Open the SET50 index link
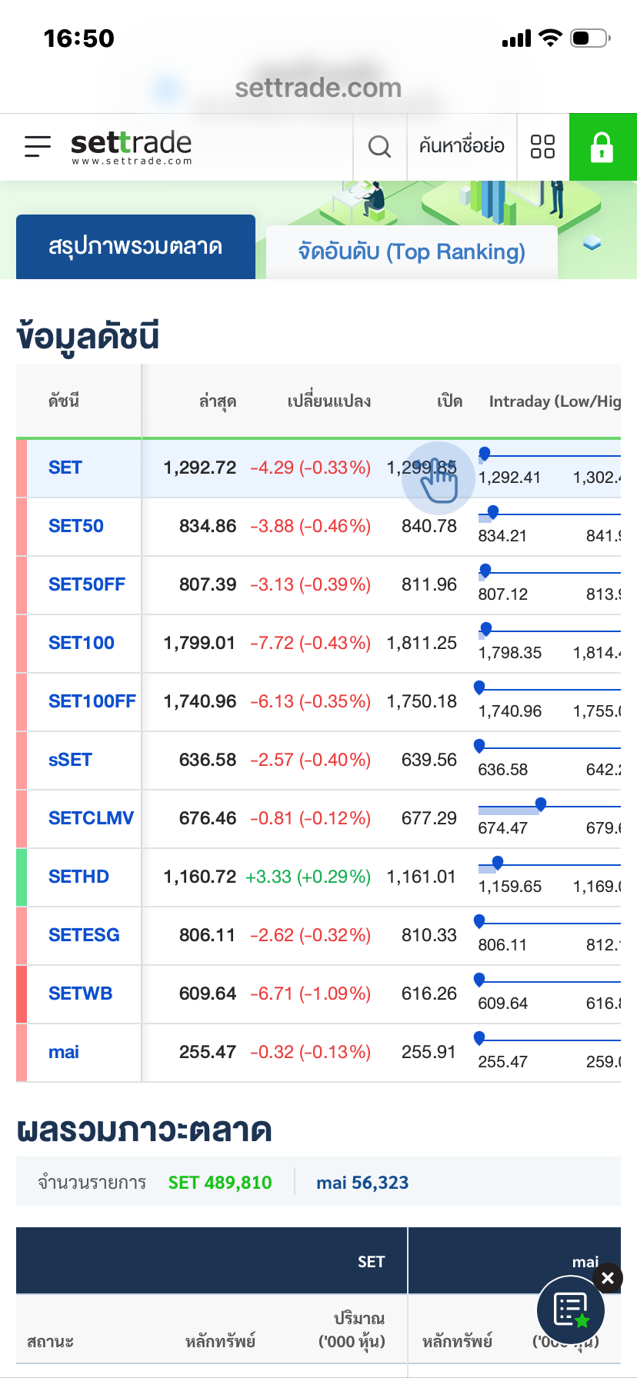The height and width of the screenshot is (1378, 637). pos(76,526)
